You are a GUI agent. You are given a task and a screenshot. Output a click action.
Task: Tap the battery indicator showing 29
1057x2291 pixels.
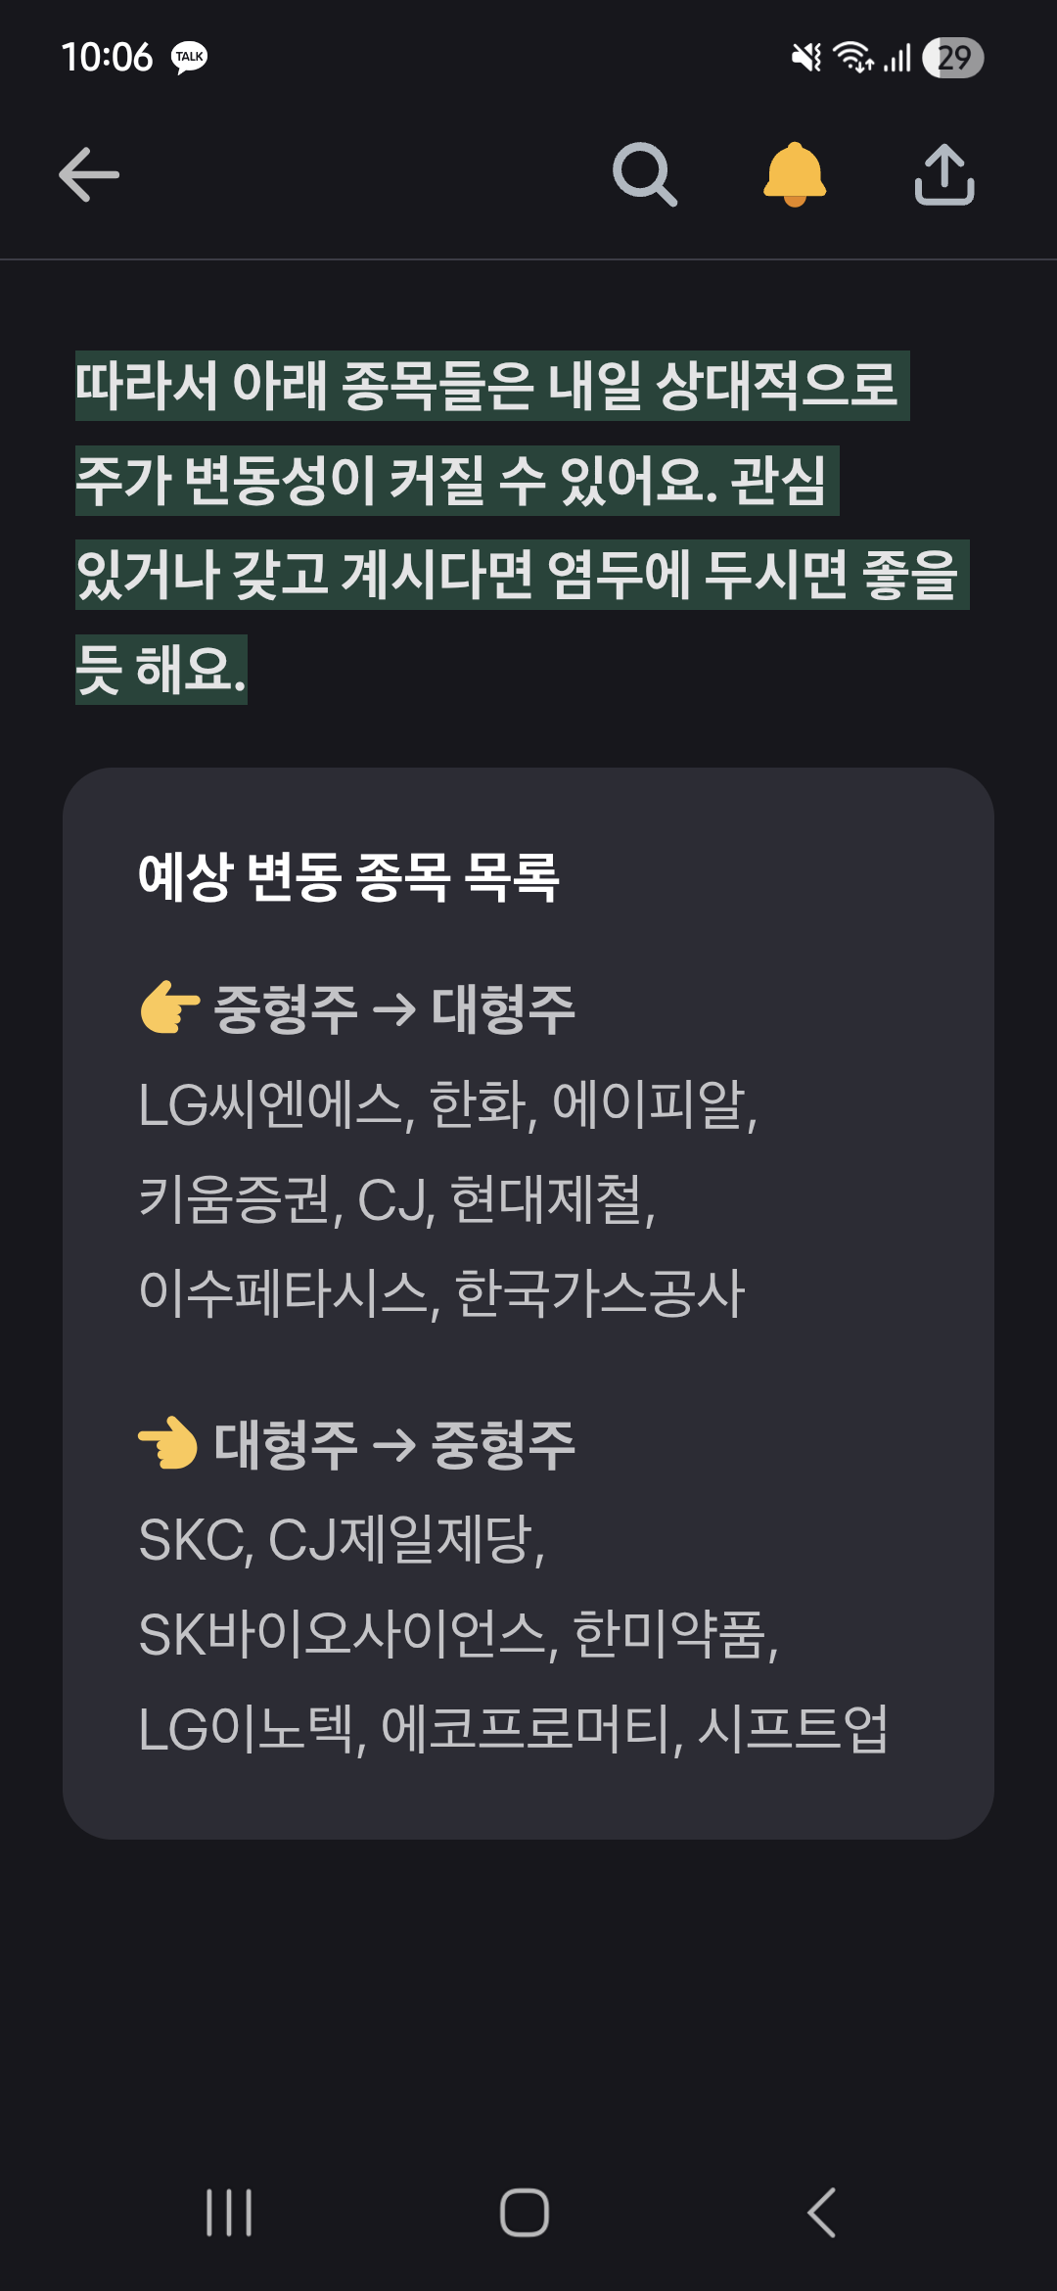pos(952,58)
